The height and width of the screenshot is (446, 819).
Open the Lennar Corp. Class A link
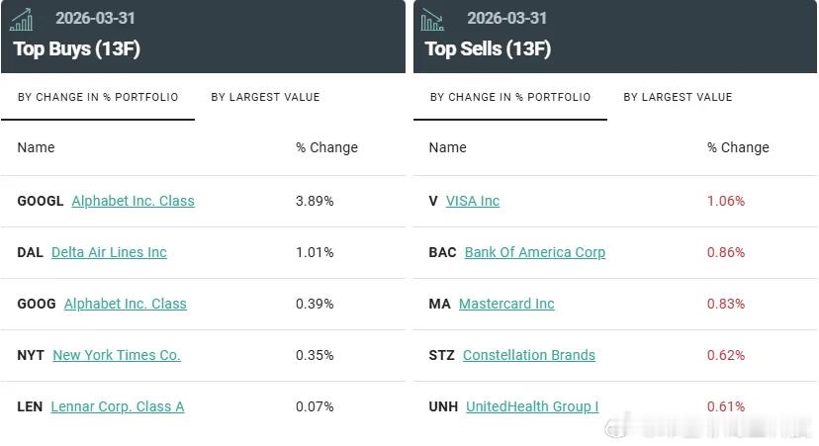click(118, 406)
